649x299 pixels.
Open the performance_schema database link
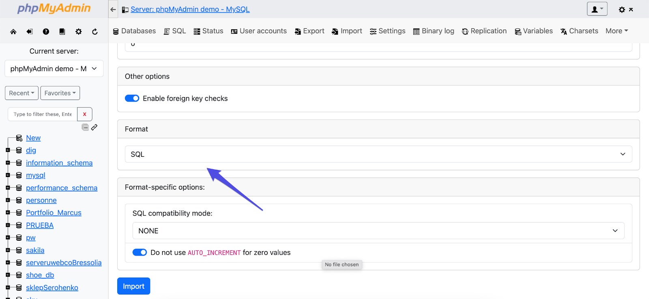pos(62,188)
